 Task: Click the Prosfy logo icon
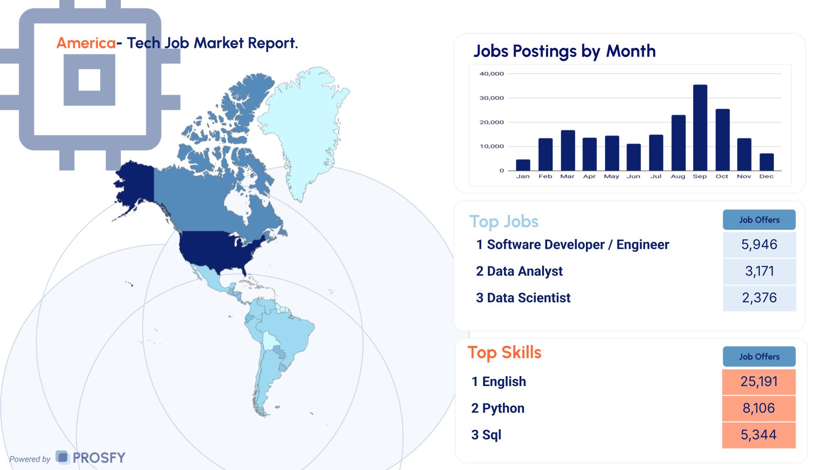coord(63,457)
